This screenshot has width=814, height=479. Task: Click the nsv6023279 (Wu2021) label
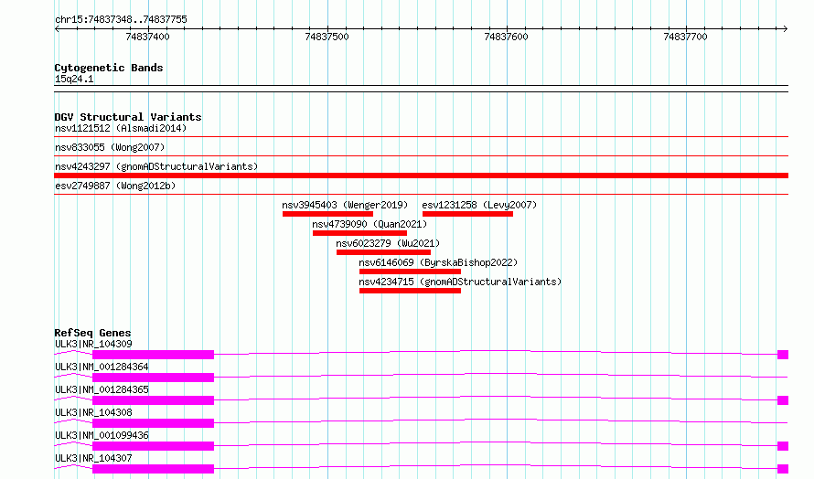(387, 243)
